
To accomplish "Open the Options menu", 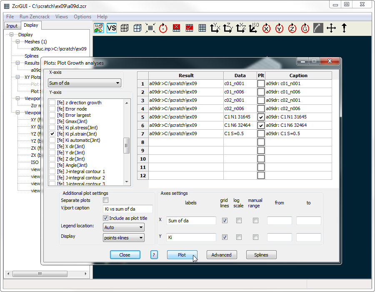I will [82, 17].
